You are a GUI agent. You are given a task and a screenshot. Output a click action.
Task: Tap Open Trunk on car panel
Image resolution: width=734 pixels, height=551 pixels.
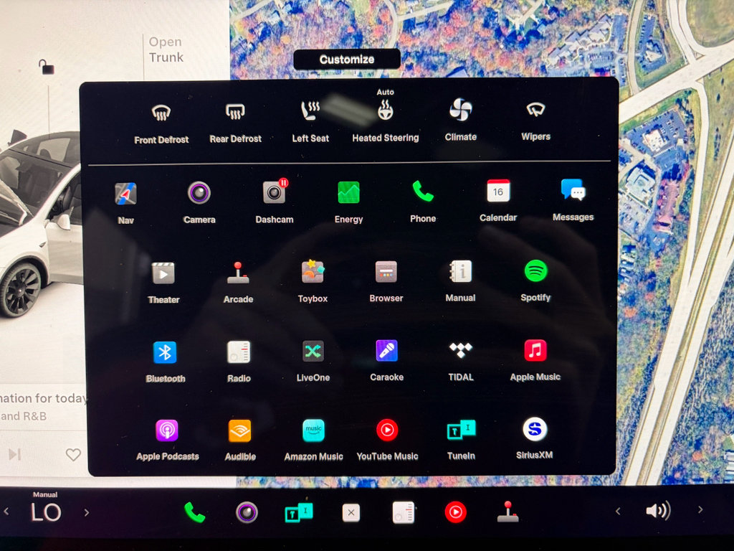[x=166, y=50]
